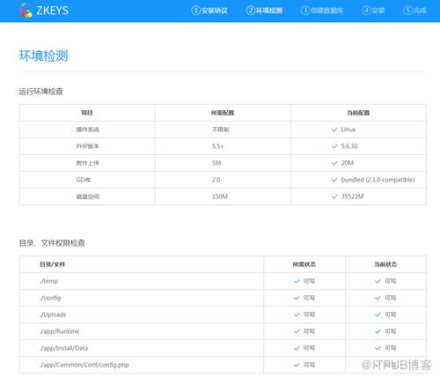Screen dimensions: 440x378
Task: Click the 2.0 required GD value
Action: click(x=216, y=180)
